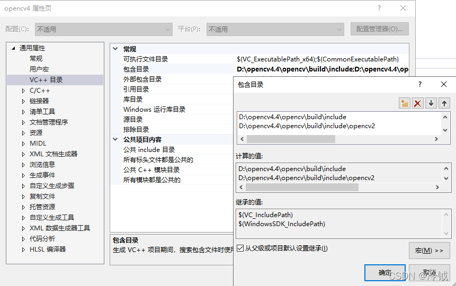
Task: Click the 确定 button
Action: coord(385,273)
